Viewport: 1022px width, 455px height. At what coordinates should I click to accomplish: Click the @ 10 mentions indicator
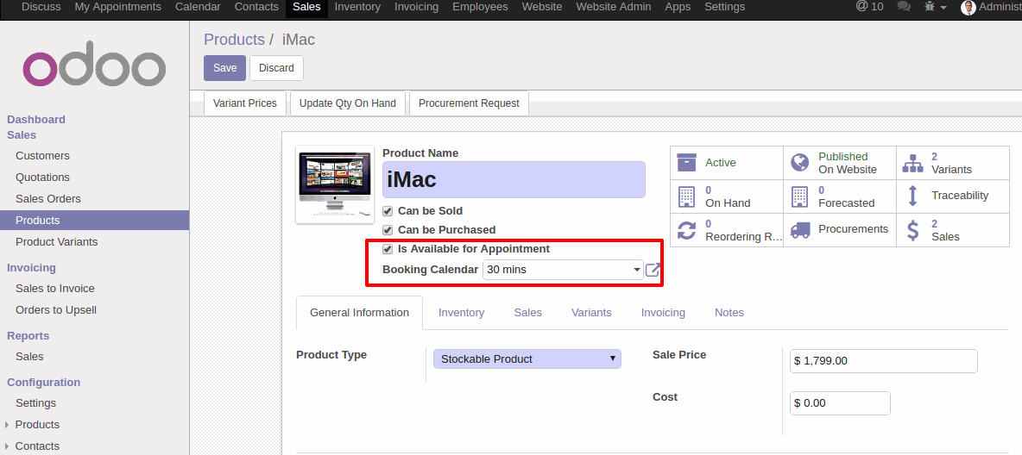click(x=869, y=7)
